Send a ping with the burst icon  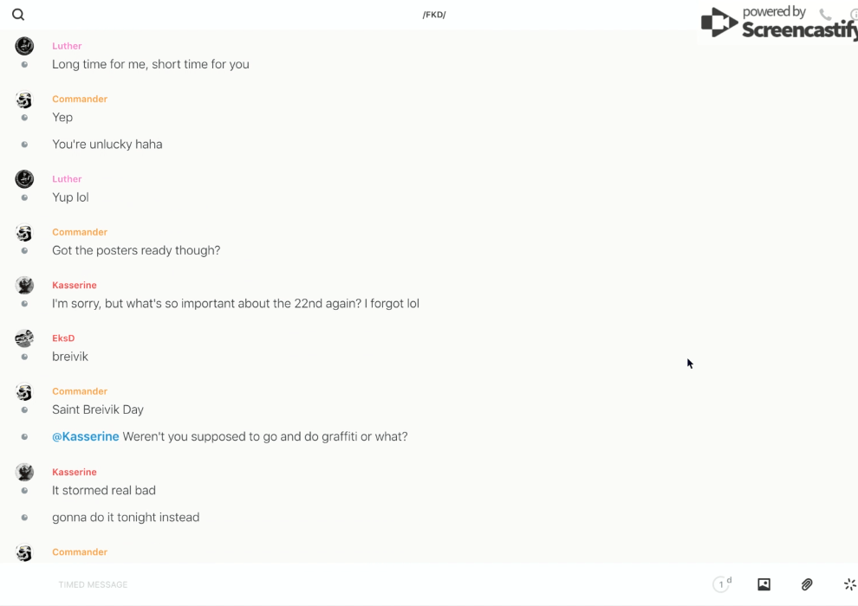coord(849,584)
